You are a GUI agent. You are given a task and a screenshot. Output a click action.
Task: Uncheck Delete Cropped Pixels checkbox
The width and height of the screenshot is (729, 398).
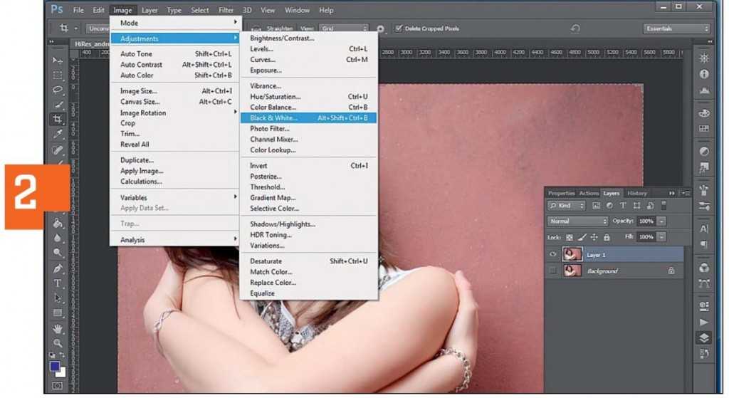click(399, 28)
